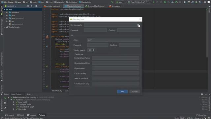Hide the Build panel with minus icon

(206, 94)
